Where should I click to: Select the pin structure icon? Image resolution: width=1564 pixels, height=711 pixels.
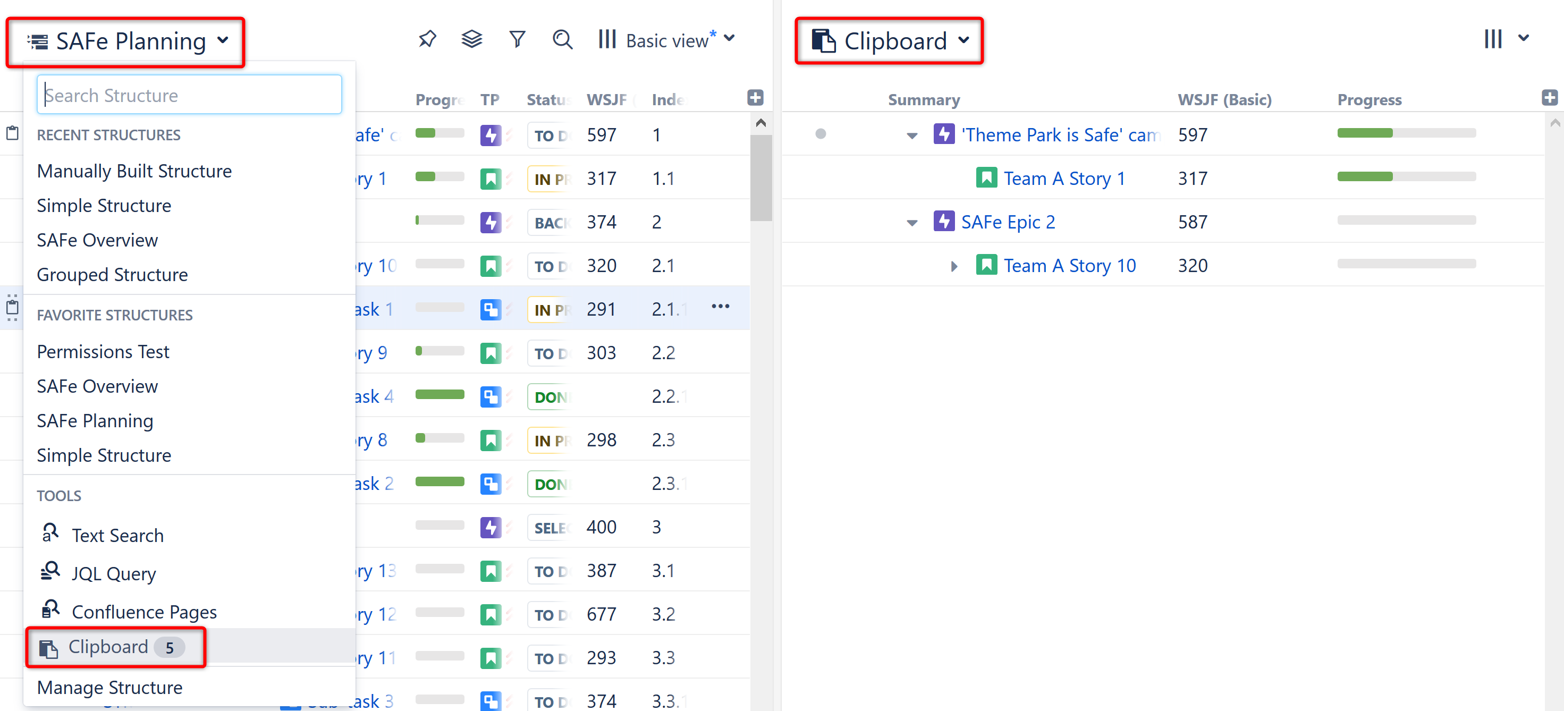coord(427,38)
